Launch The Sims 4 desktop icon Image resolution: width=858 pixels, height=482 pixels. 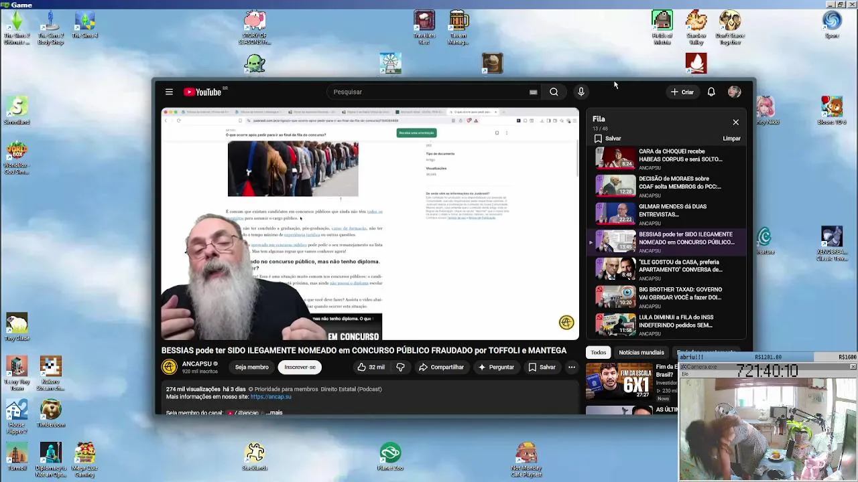coord(84,25)
